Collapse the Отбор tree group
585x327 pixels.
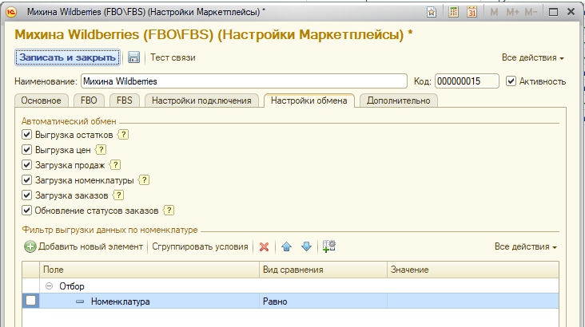(49, 286)
